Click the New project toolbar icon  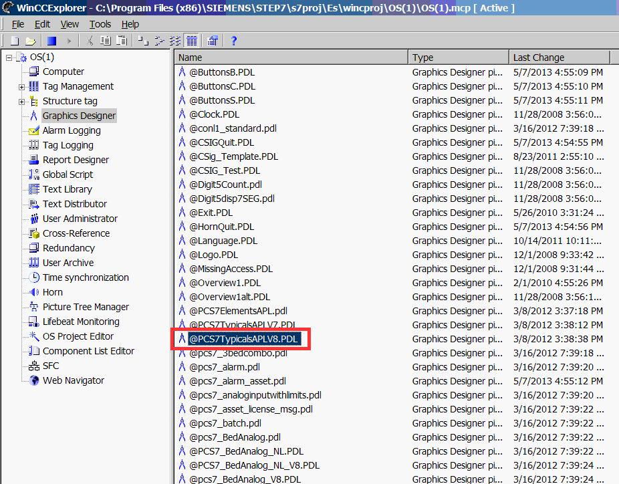coord(15,41)
